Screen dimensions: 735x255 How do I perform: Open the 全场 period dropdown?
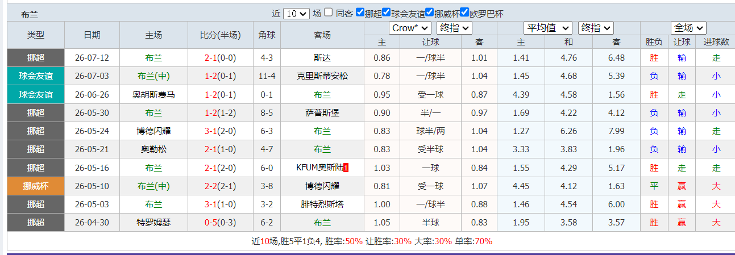(x=688, y=28)
